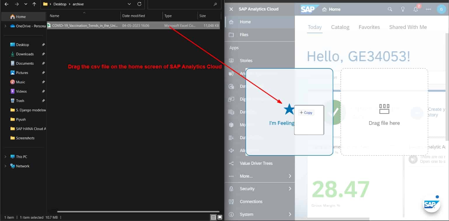Open the Connections page from the sidebar
The image size is (449, 221).
pyautogui.click(x=251, y=201)
